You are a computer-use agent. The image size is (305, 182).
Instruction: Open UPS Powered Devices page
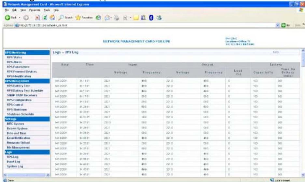coord(22,71)
